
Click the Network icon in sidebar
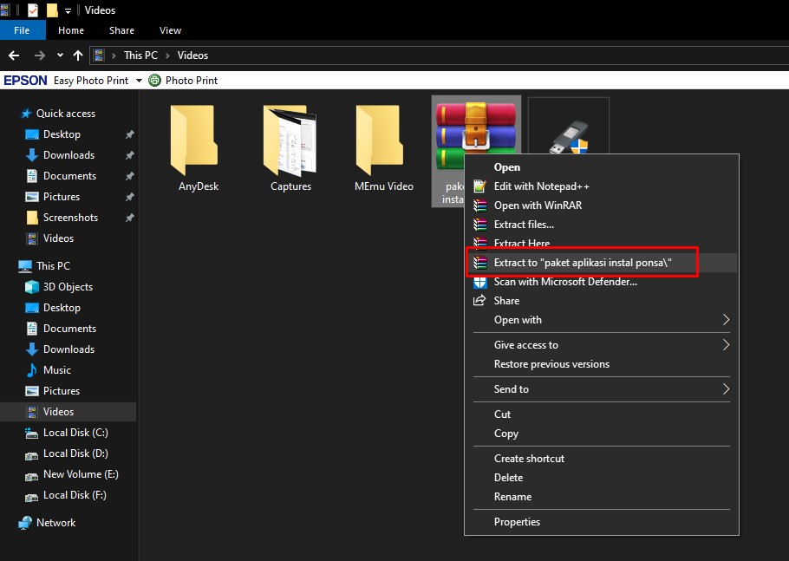pyautogui.click(x=24, y=523)
